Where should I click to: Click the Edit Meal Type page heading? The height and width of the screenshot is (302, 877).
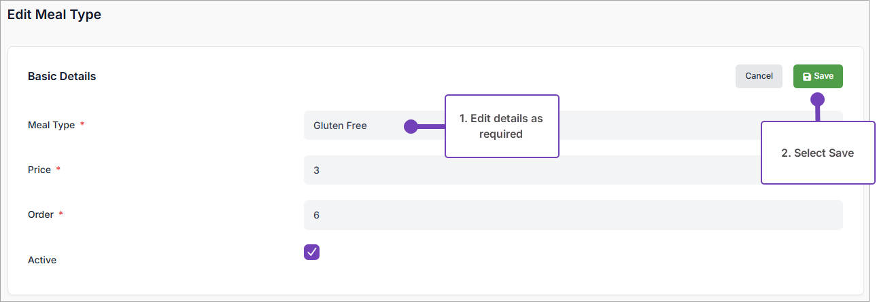(x=54, y=15)
